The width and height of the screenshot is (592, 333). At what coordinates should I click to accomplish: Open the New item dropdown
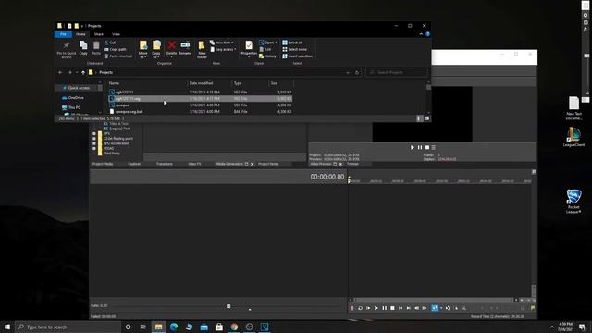(222, 43)
